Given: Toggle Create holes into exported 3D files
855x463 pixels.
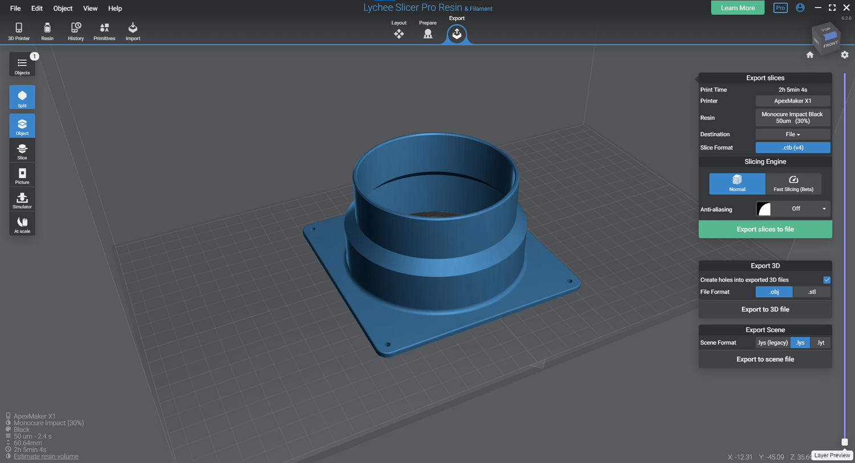Looking at the screenshot, I should 826,280.
